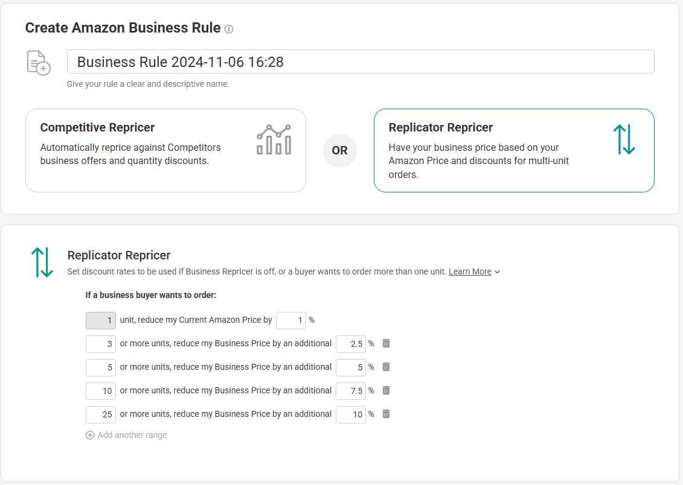Viewport: 683px width, 485px height.
Task: Click the rule name input field
Action: [x=361, y=62]
